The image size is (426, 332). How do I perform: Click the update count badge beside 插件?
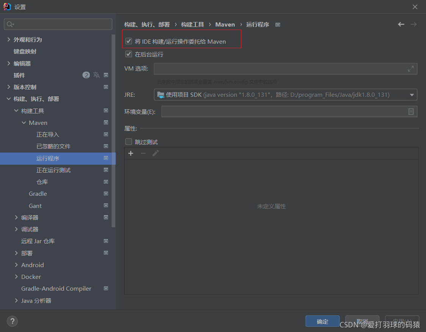[x=86, y=75]
